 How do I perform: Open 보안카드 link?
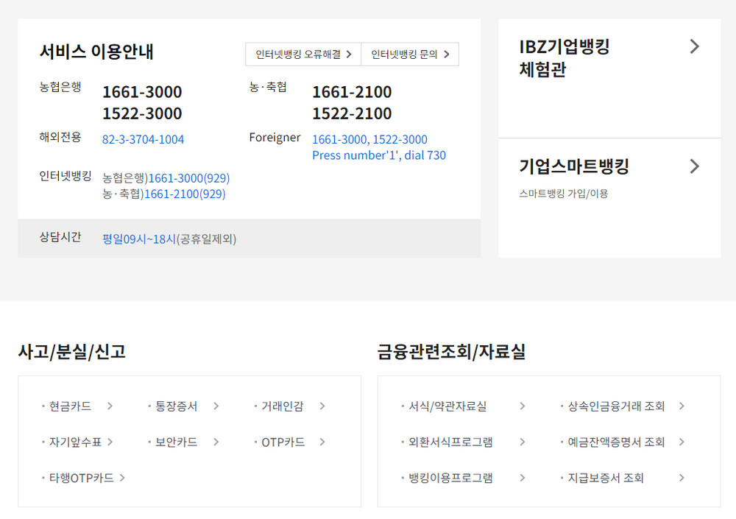pos(176,442)
